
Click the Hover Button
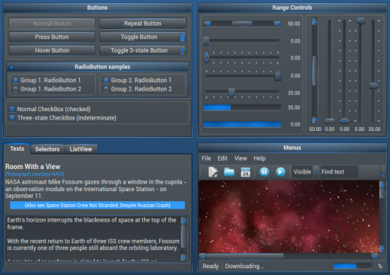[x=52, y=50]
